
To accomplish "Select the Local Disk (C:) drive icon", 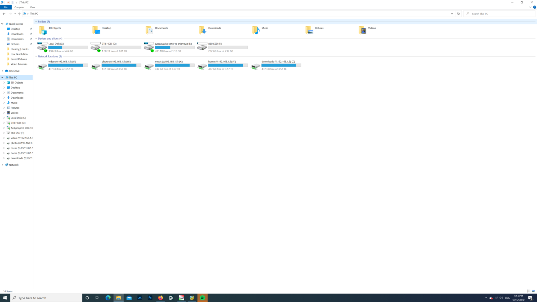I will (x=42, y=47).
